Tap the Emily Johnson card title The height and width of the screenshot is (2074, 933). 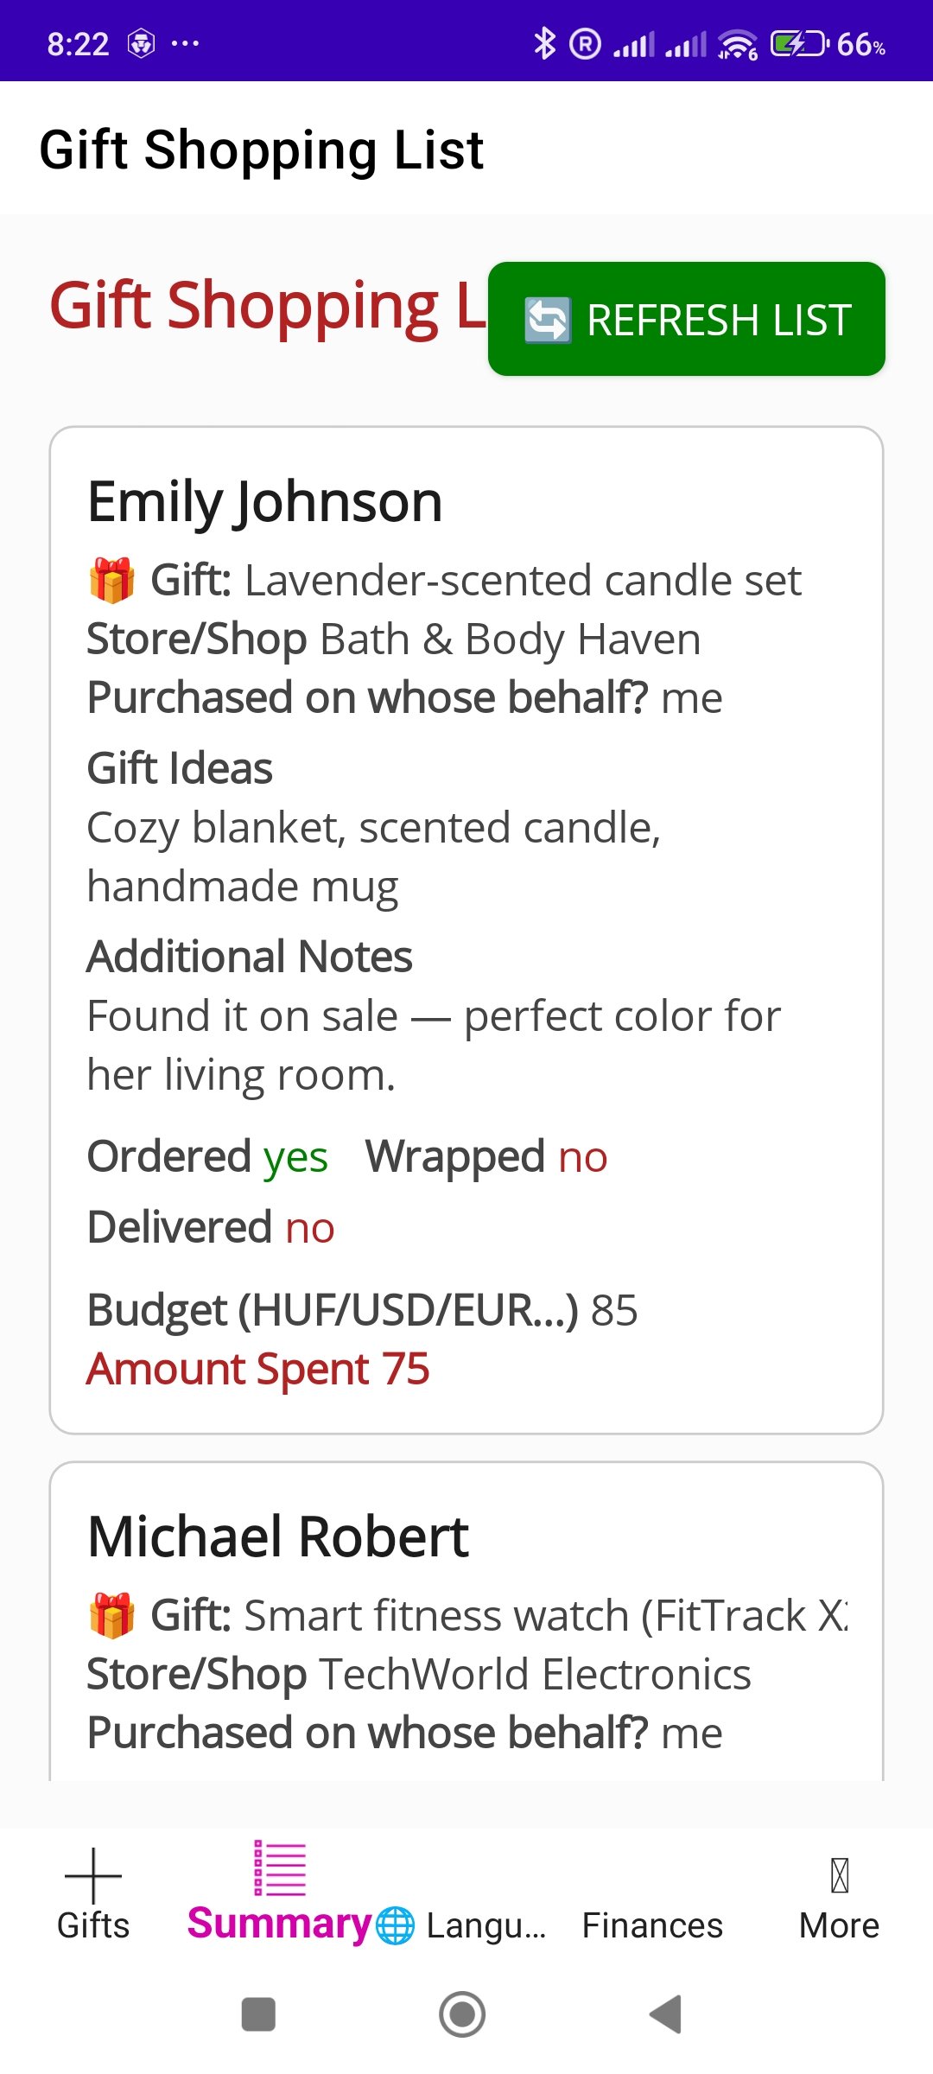pos(265,501)
